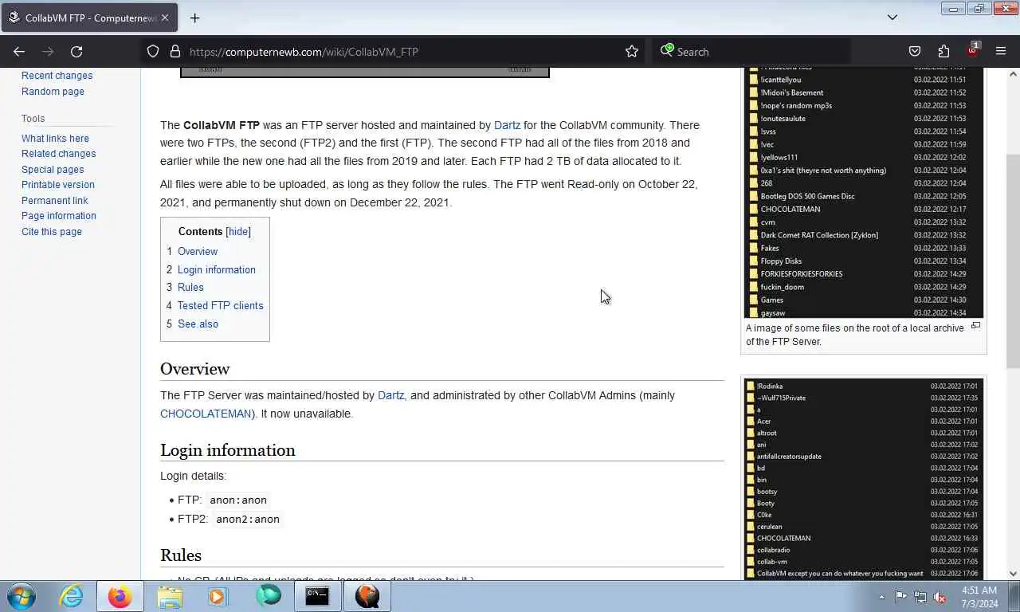This screenshot has height=612, width=1020.
Task: Open Recent changes in sidebar
Action: (x=57, y=76)
